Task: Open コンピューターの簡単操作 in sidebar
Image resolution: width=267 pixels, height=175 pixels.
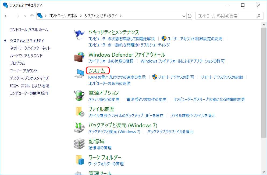Action: click(x=29, y=93)
